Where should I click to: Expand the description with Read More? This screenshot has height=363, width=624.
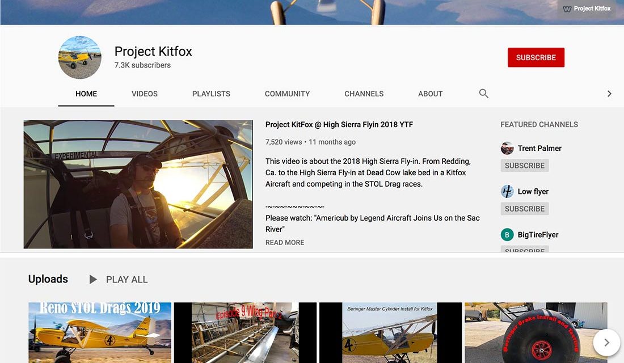[285, 242]
